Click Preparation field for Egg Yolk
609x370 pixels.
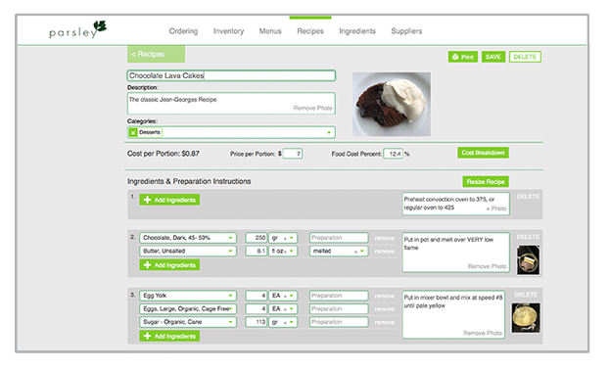[x=339, y=296]
